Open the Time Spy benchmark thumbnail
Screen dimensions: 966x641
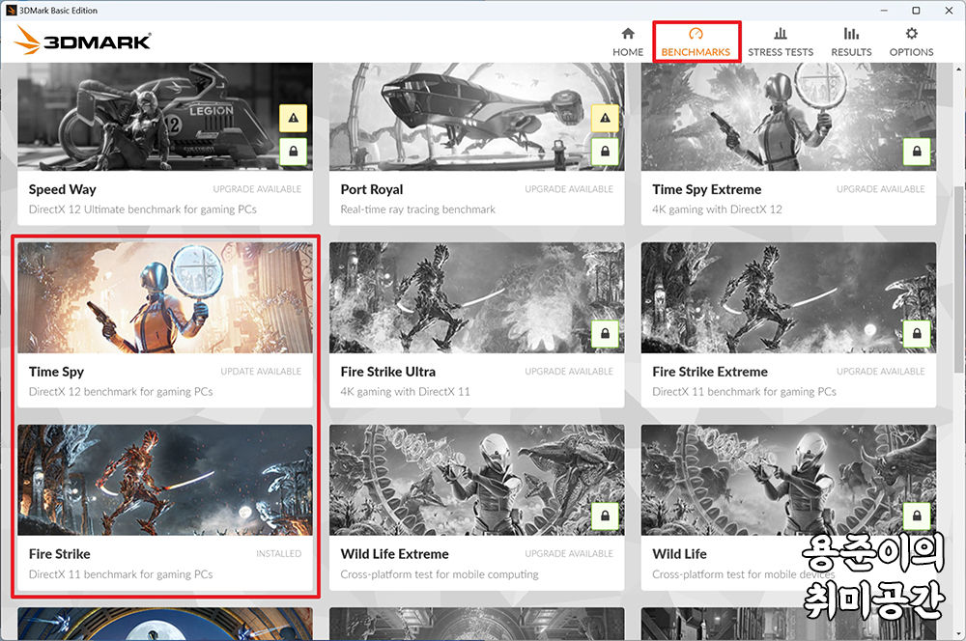click(165, 297)
